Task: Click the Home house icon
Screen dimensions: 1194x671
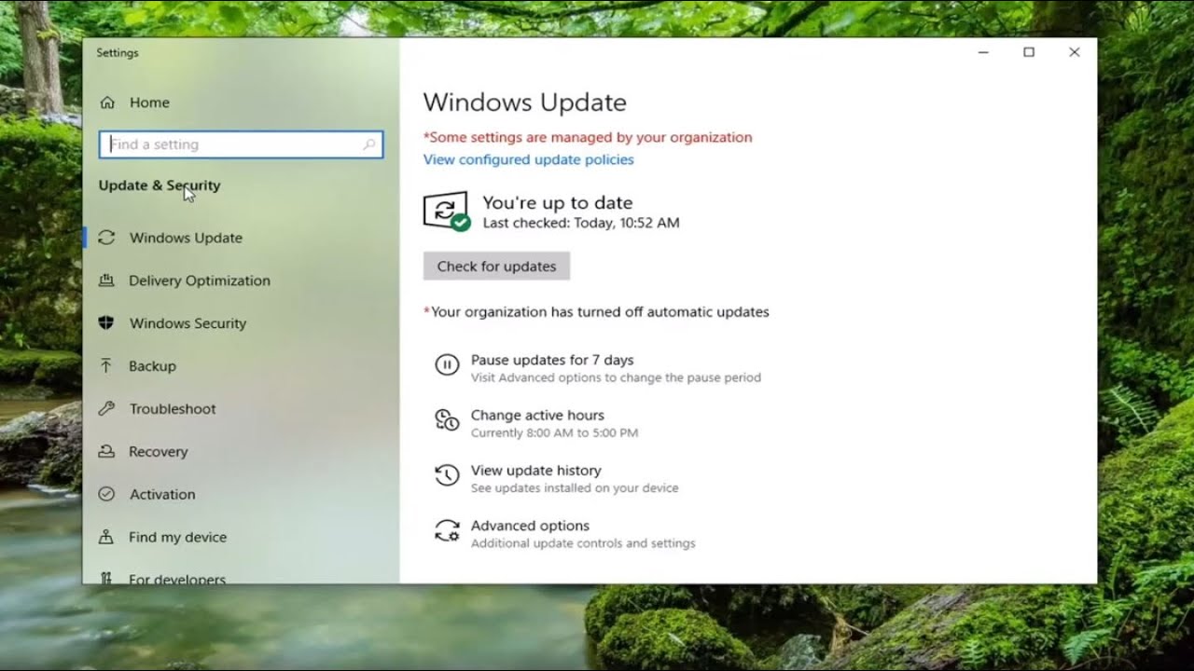Action: tap(107, 103)
